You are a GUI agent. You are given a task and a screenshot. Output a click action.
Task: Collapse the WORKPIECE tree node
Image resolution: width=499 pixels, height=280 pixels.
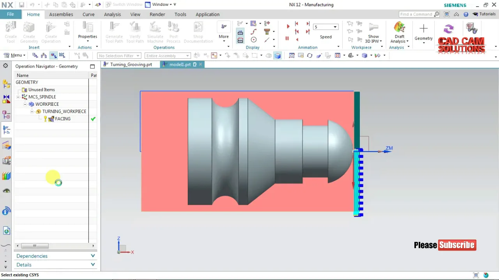pos(25,104)
